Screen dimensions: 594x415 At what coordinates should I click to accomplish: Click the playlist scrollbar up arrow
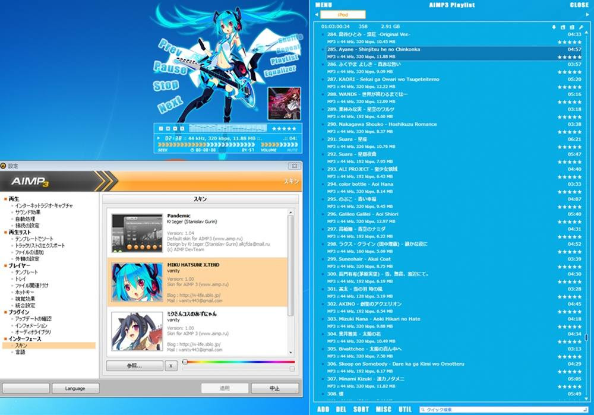pos(587,33)
